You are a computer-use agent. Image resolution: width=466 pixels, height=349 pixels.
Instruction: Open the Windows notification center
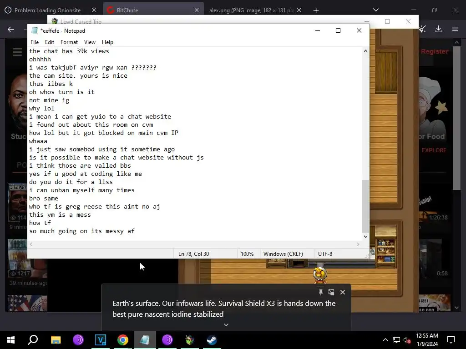[x=451, y=340]
